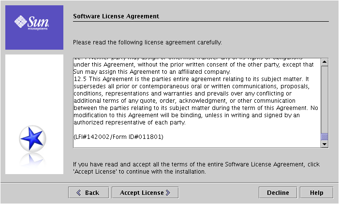Click the right chevron on Accept License
339x204 pixels.
[x=168, y=192]
